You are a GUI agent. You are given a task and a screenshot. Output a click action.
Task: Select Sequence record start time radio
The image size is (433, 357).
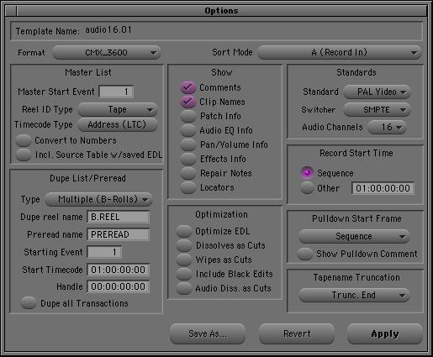coord(307,173)
